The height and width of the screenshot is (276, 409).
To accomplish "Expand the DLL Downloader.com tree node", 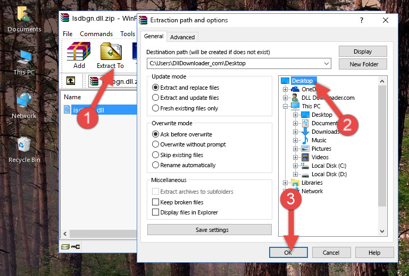I will click(285, 98).
